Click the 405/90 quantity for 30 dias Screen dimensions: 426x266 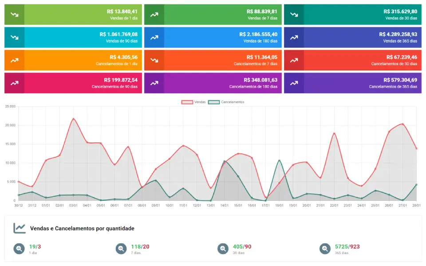[x=242, y=247]
